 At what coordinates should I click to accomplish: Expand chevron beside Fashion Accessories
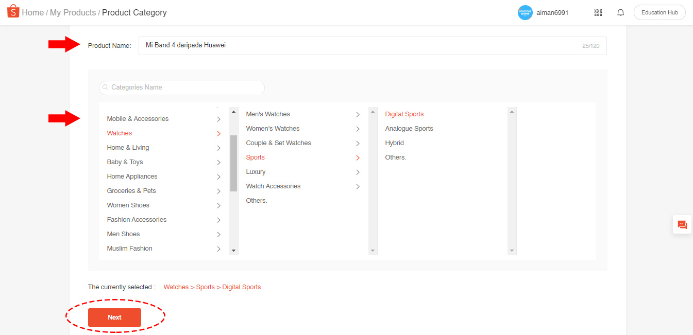[218, 220]
